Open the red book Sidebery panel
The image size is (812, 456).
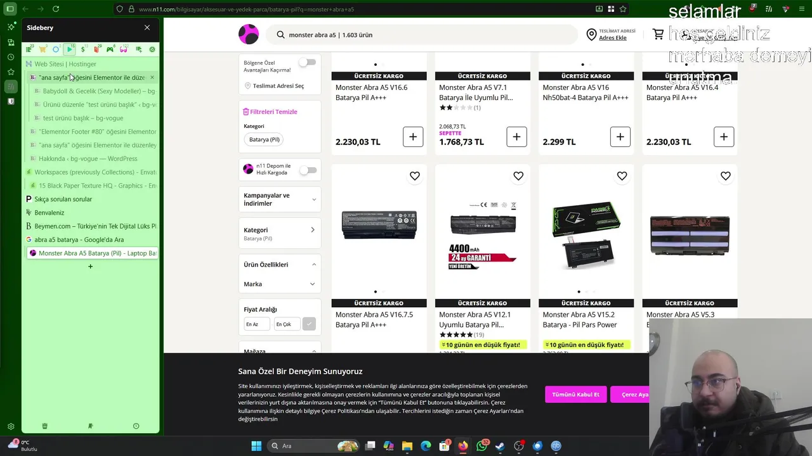(x=96, y=49)
